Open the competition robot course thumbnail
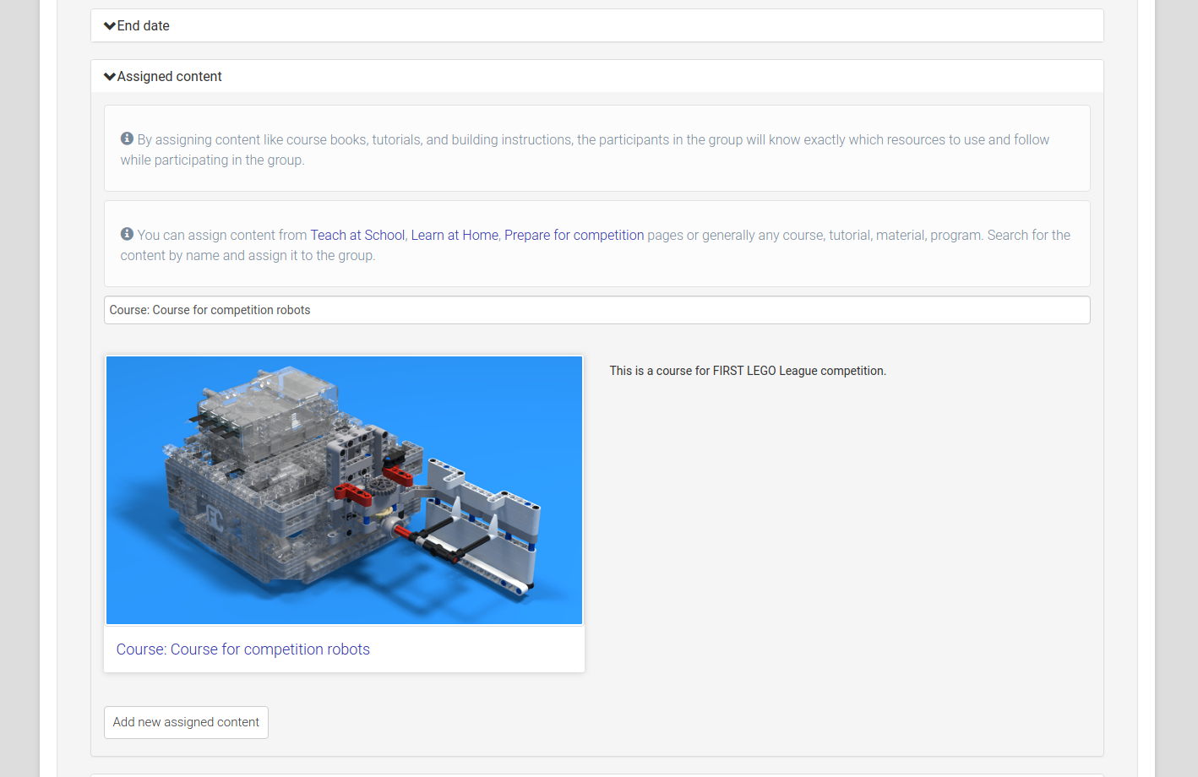The image size is (1198, 777). 344,490
